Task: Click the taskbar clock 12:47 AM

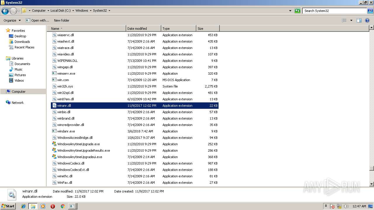Action: (x=359, y=206)
